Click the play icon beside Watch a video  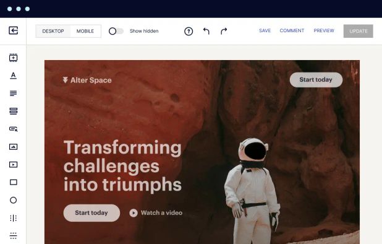134,213
